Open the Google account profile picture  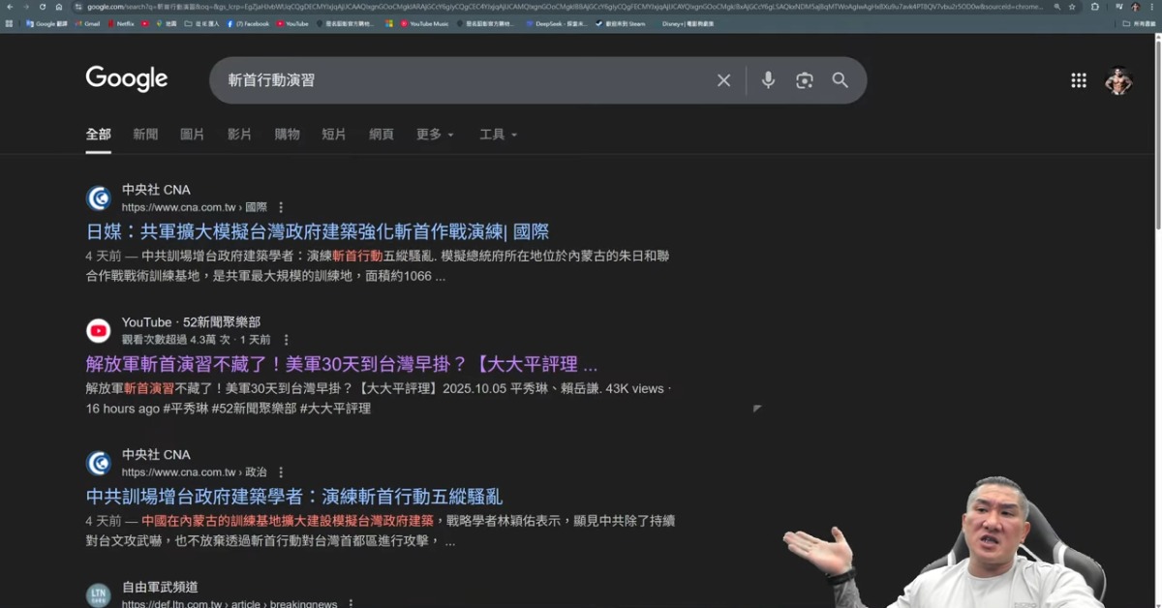tap(1118, 80)
